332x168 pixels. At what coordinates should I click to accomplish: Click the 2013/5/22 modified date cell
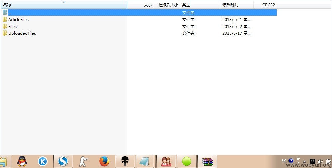pos(236,27)
